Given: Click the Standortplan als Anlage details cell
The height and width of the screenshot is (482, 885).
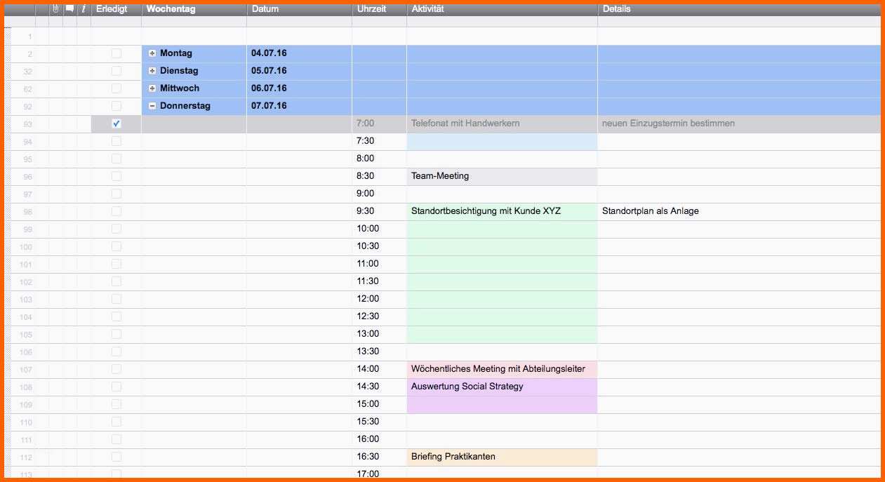Looking at the screenshot, I should [739, 211].
